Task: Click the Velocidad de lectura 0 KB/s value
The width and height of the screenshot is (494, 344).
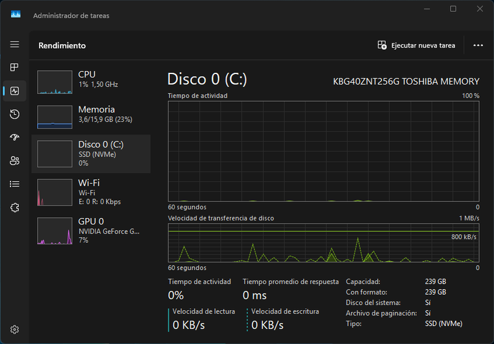Action: tap(189, 325)
